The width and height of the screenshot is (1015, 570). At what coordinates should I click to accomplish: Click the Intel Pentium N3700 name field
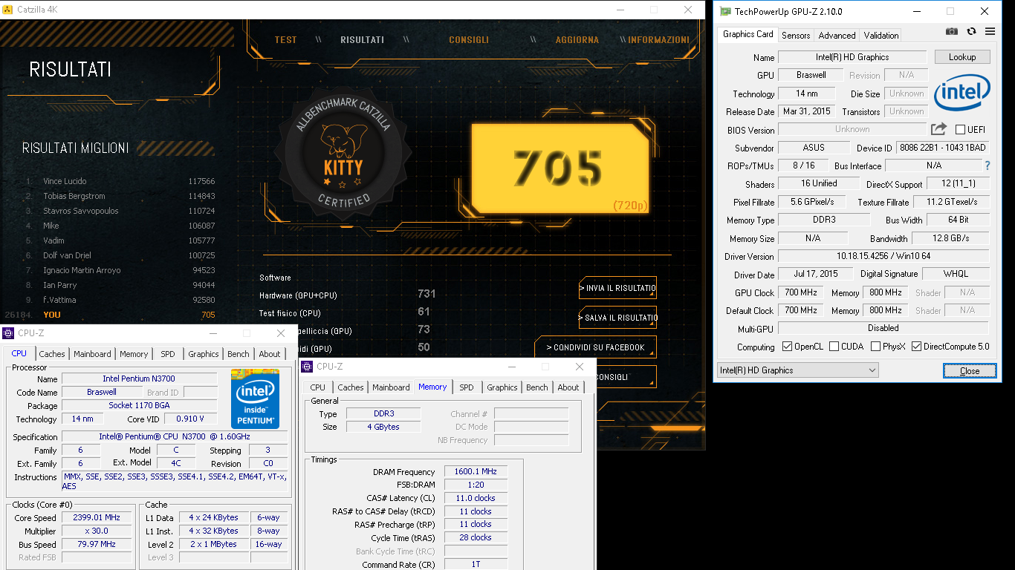tap(140, 379)
